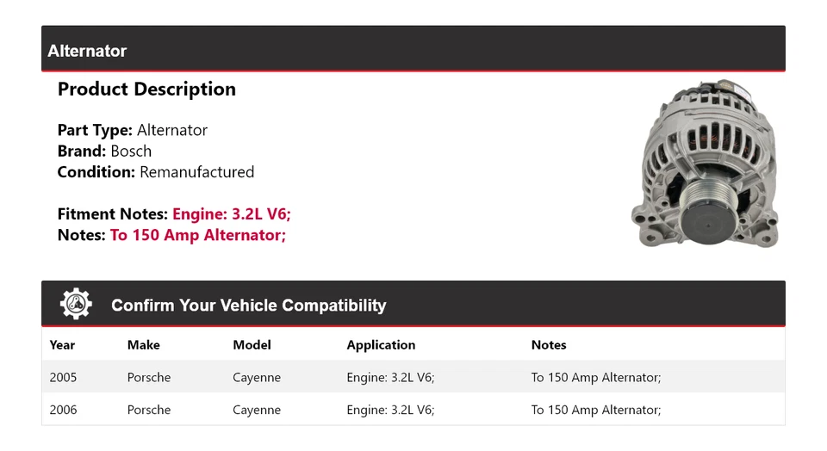This screenshot has height=451, width=827.
Task: Click the Confirm Your Vehicle Compatibility heading
Action: tap(248, 306)
